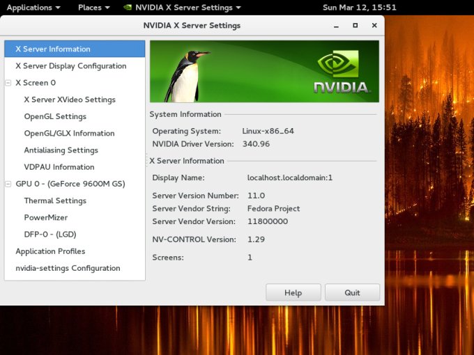This screenshot has width=474, height=355.
Task: Click the NVIDIA icon in top bar
Action: coord(128,8)
